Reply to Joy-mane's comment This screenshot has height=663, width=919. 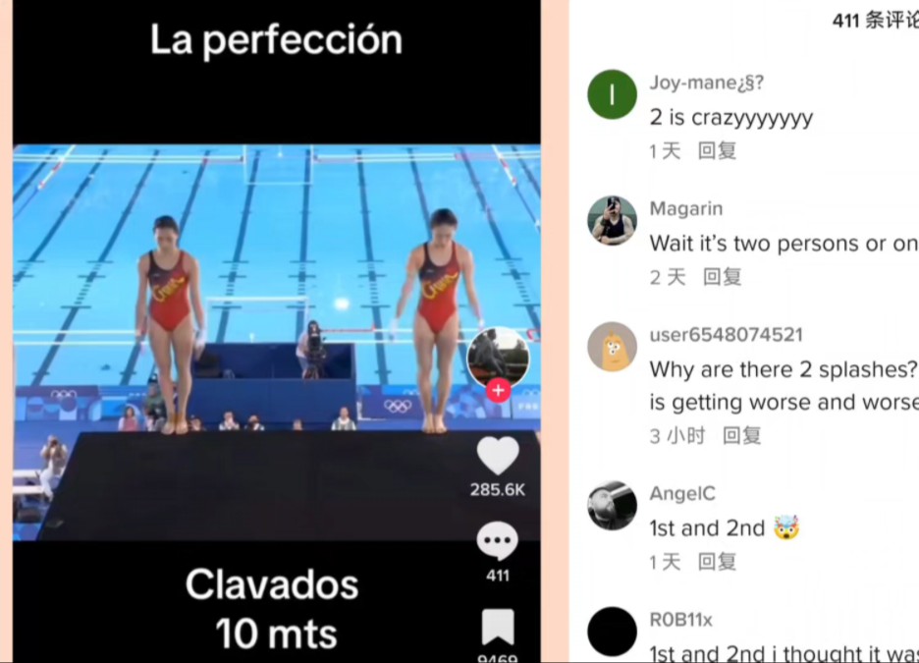pyautogui.click(x=717, y=151)
